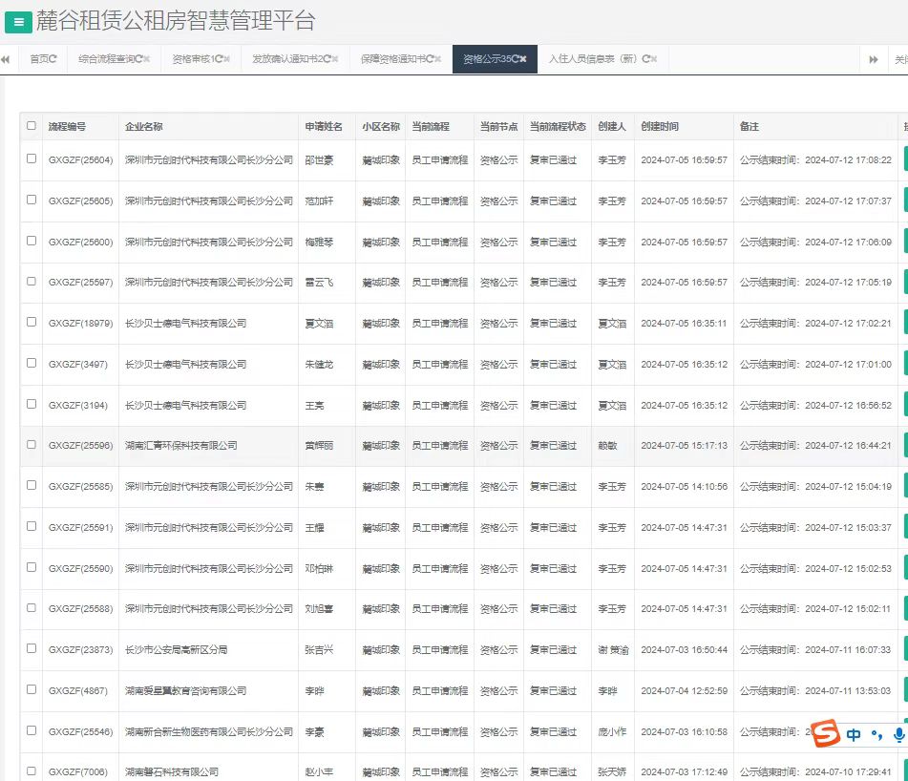
Task: Check the row checkbox for GXGZF(25604)
Action: [32, 159]
